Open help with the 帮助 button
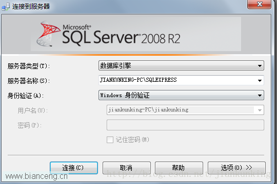 click(x=179, y=168)
